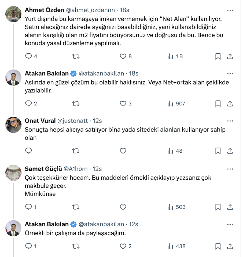Click Onat Vural's avatar image
This screenshot has height=257, width=243.
(x=13, y=125)
